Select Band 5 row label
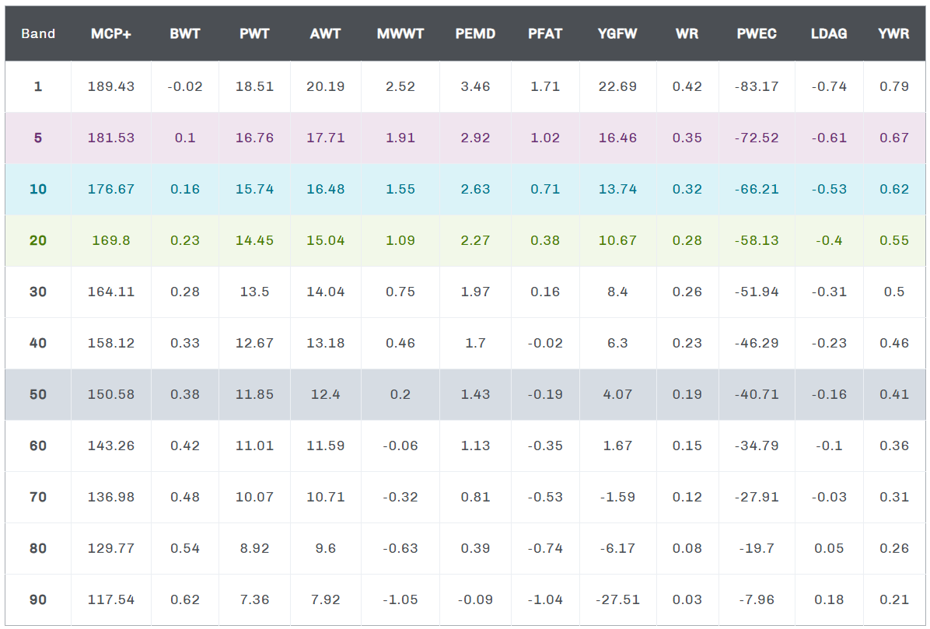Viewport: 930px width, 629px height. tap(38, 138)
